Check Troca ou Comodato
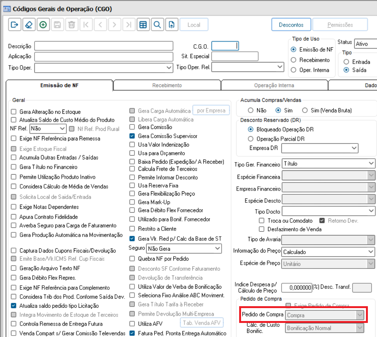Screen dimensions: 377x337 pos(262,221)
